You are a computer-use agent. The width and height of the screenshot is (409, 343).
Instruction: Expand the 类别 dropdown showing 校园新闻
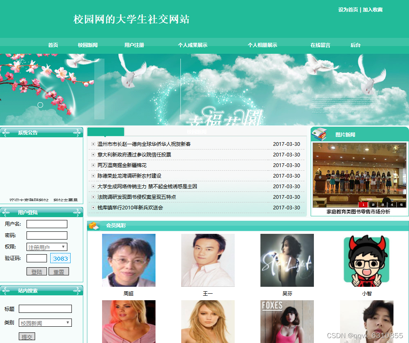click(x=45, y=323)
